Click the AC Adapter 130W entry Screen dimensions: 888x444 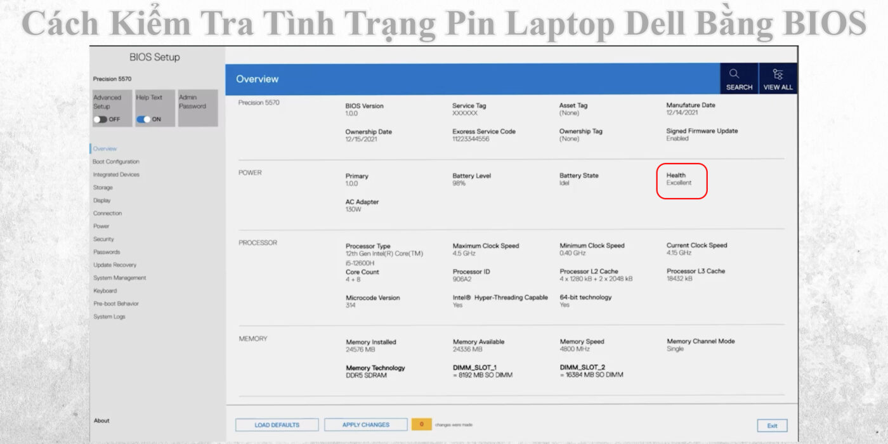click(x=362, y=206)
